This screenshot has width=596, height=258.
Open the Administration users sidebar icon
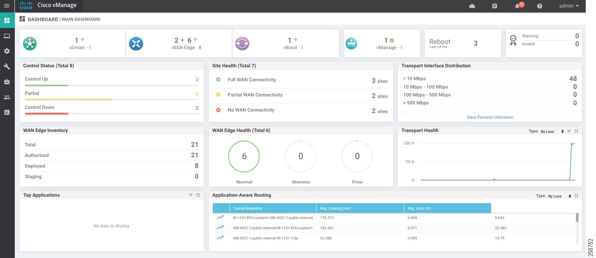point(7,97)
